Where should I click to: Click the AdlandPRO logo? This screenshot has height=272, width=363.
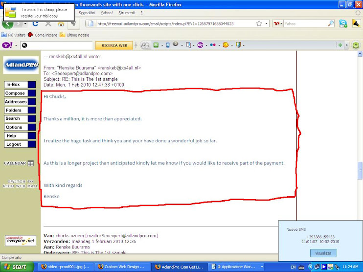click(x=21, y=65)
